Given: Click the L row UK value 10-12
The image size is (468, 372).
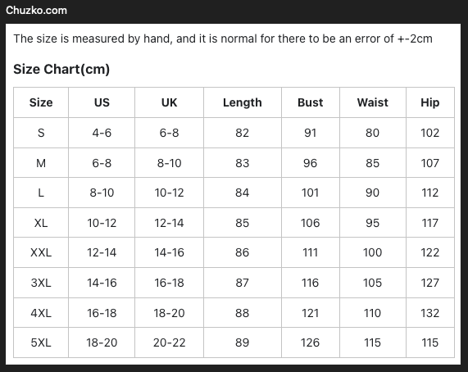Looking at the screenshot, I should pyautogui.click(x=169, y=193).
